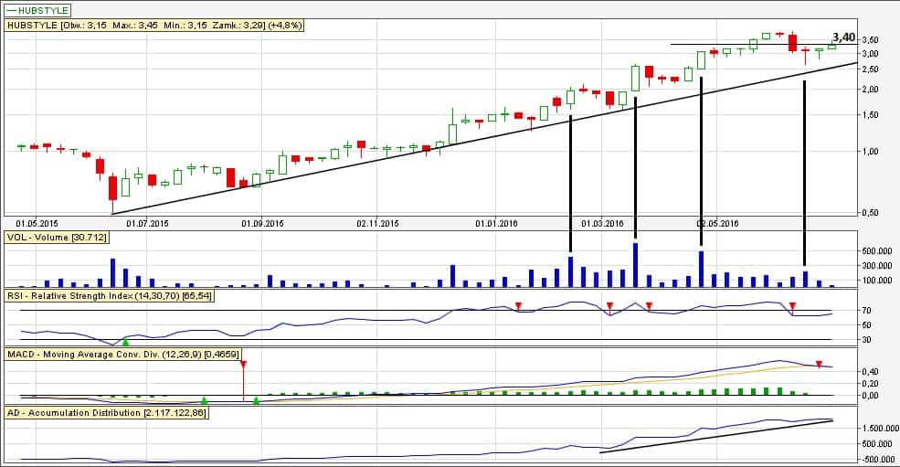Screen dimensions: 900x467
Task: Click the 0,50 value on price scale
Action: pos(869,213)
